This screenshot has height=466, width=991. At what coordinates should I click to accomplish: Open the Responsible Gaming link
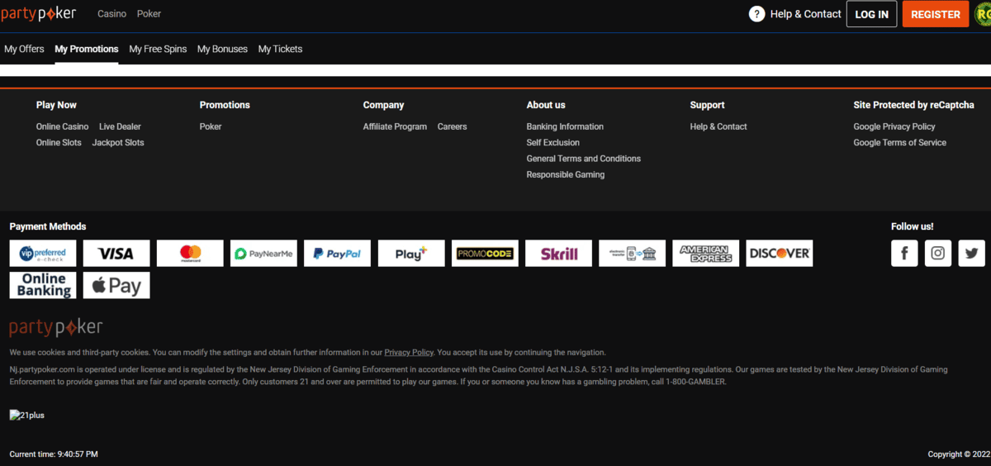566,174
